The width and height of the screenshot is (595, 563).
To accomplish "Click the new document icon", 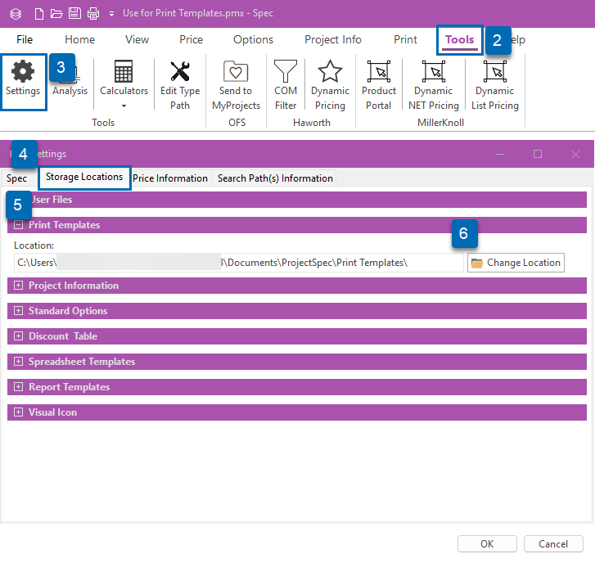I will 39,14.
